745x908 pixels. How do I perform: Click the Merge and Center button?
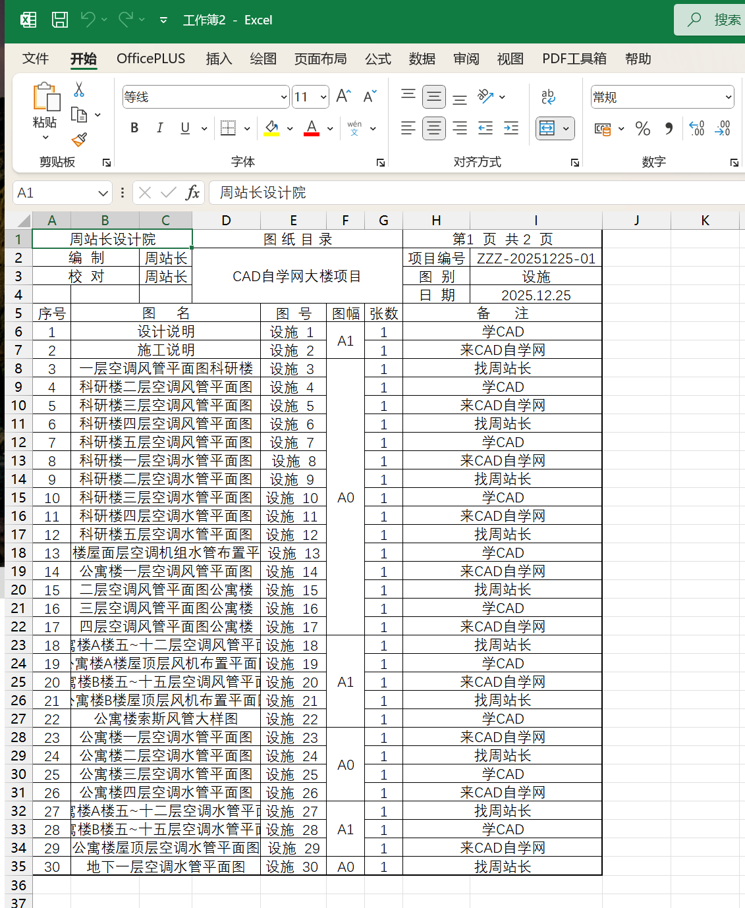547,128
